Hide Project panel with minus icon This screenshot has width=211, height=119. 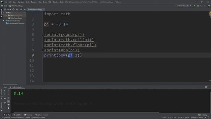coord(24,10)
